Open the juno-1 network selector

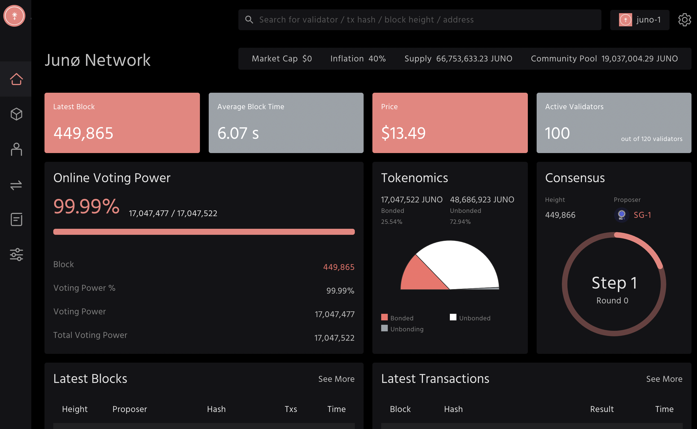640,20
